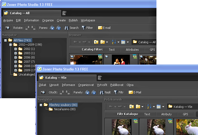Click A-Z sort icon in Browser
Viewport: 198px width, 135px height.
(114, 42)
